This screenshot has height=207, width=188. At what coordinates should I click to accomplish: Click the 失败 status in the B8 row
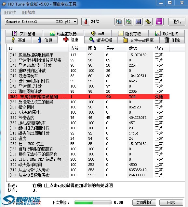159,97
